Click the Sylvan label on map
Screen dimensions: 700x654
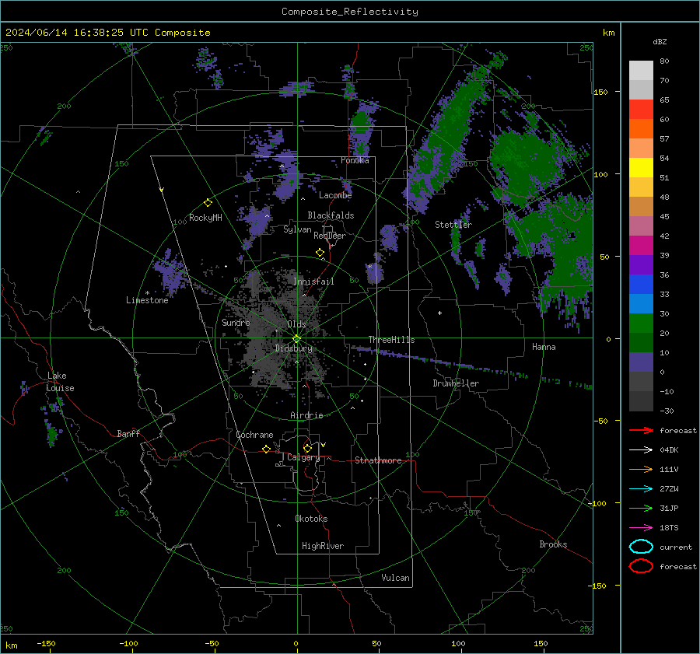tap(297, 229)
